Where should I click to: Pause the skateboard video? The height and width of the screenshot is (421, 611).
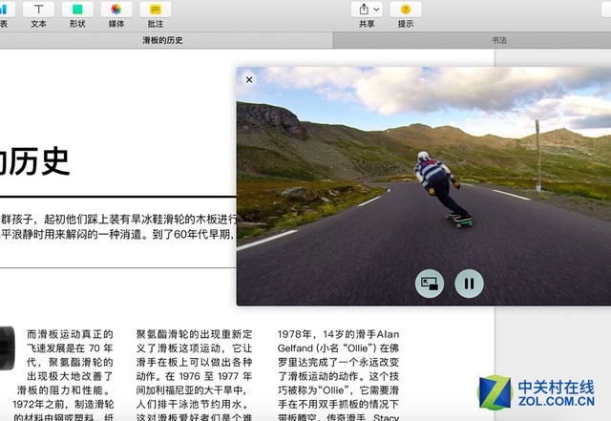[469, 284]
